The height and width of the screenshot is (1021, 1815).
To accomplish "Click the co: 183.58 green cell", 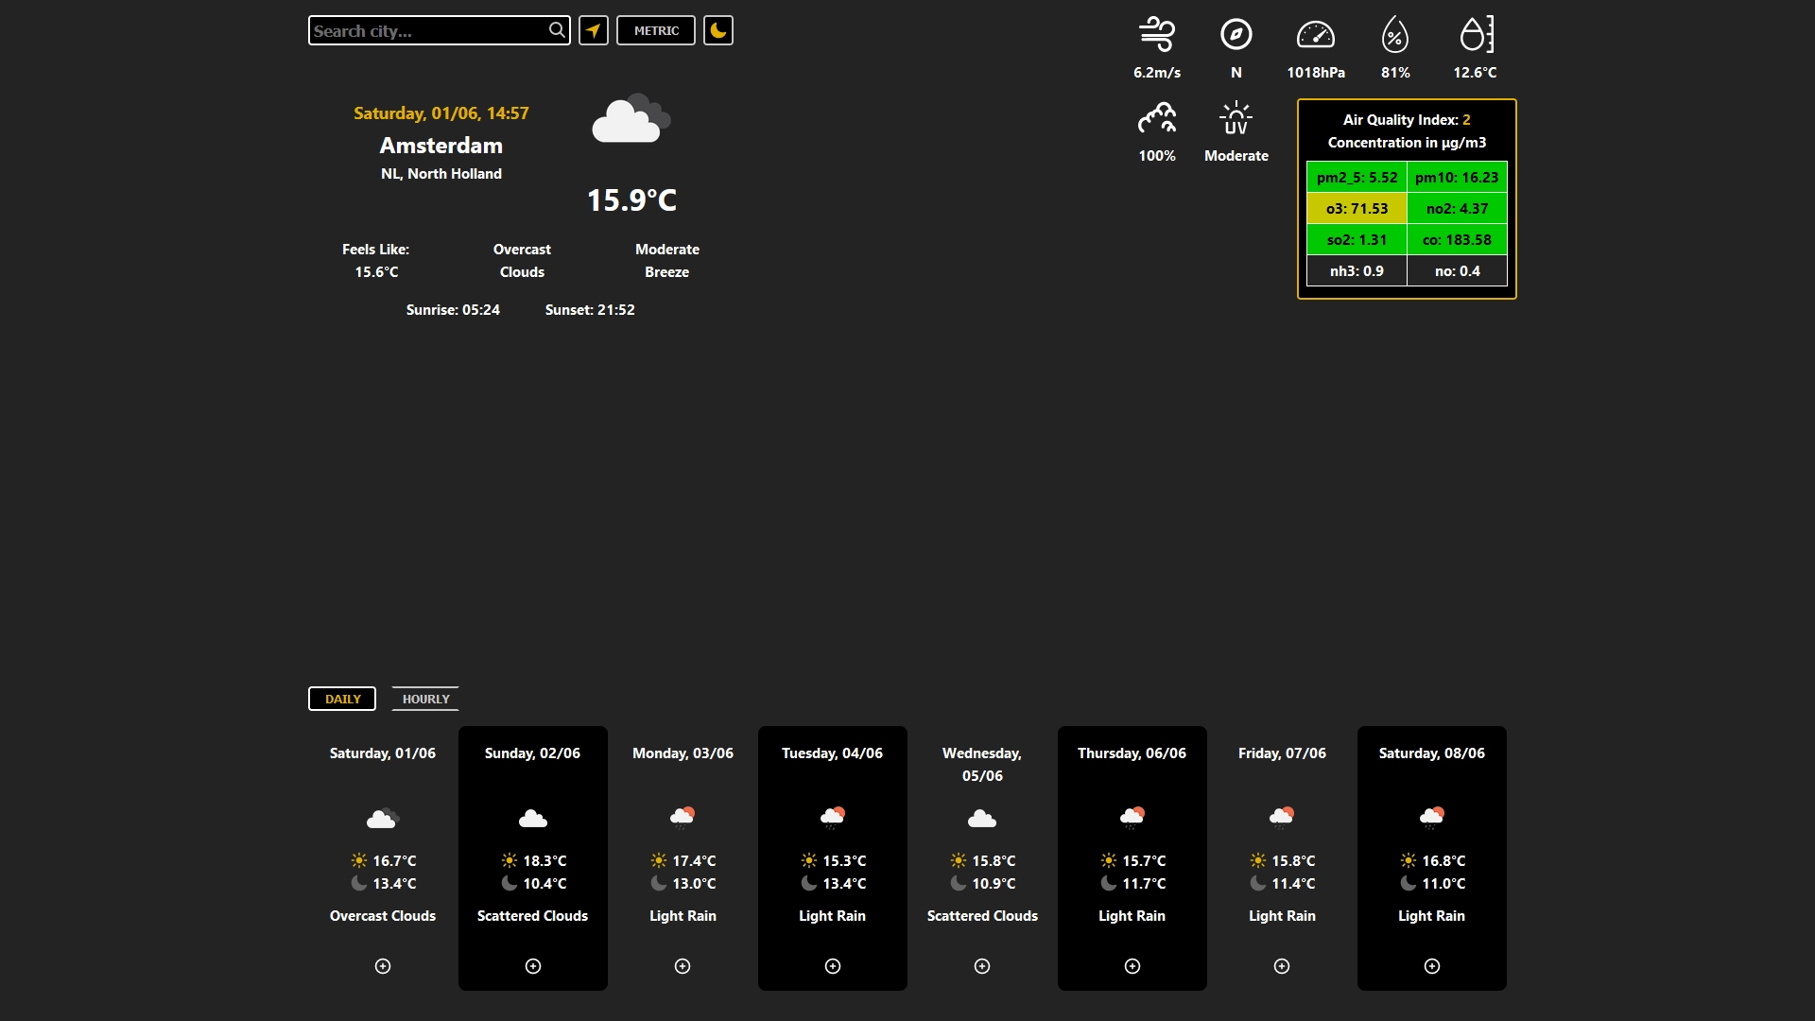I will click(1457, 239).
